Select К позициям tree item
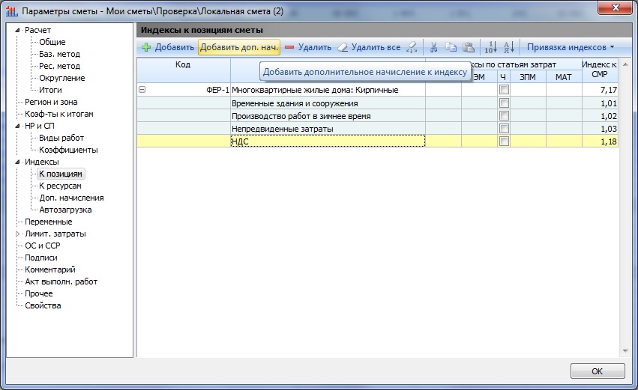This screenshot has width=638, height=390. [x=61, y=174]
